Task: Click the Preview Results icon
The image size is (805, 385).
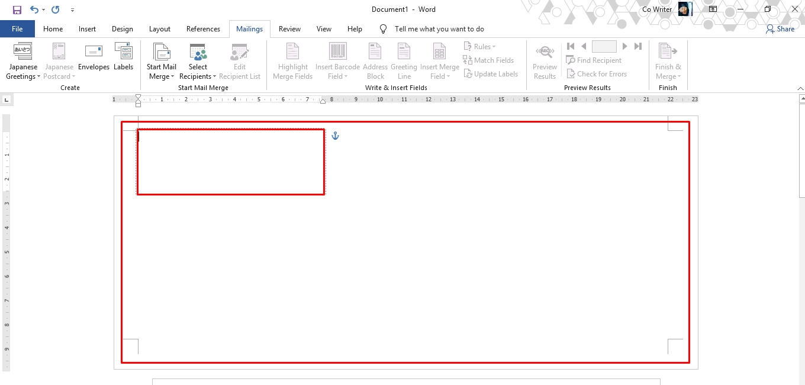Action: pyautogui.click(x=544, y=60)
